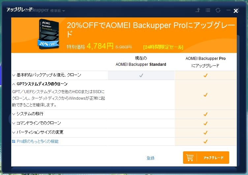Click the 20% OFF ribbon badge
Viewport: 248px width, 175px height.
[x=48, y=44]
